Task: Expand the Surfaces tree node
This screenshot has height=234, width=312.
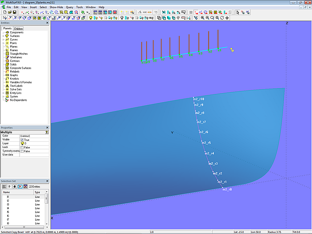Action: coord(3,36)
